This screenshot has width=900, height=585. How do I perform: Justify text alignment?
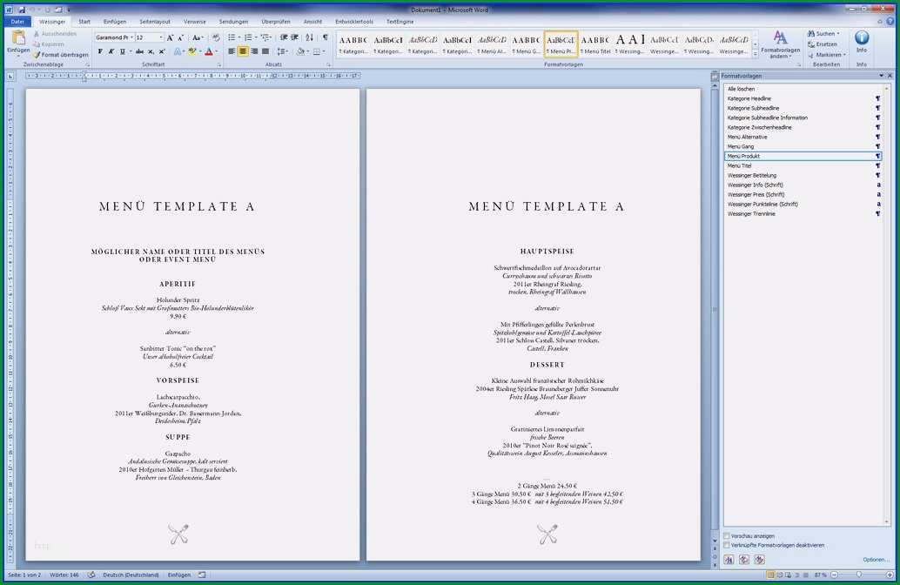(x=265, y=51)
